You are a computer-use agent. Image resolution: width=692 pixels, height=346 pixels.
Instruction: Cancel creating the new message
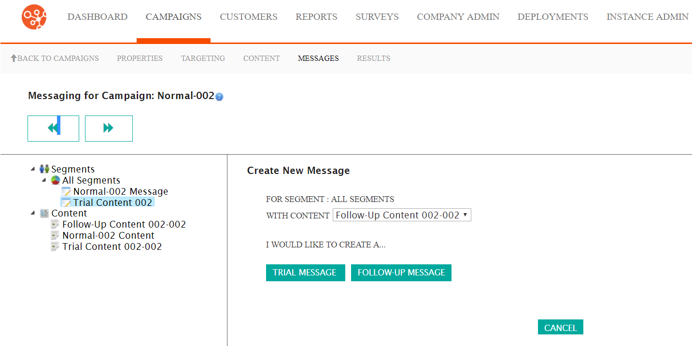(x=560, y=328)
